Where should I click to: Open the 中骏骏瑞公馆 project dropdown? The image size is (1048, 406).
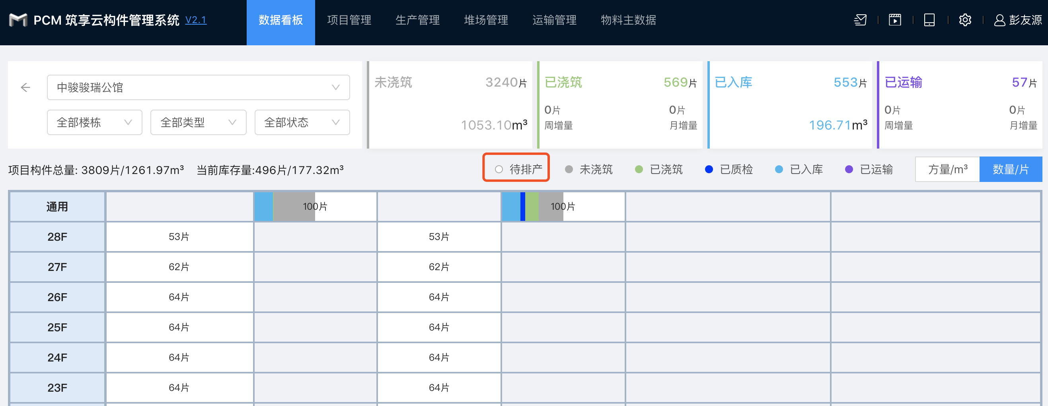[x=198, y=87]
